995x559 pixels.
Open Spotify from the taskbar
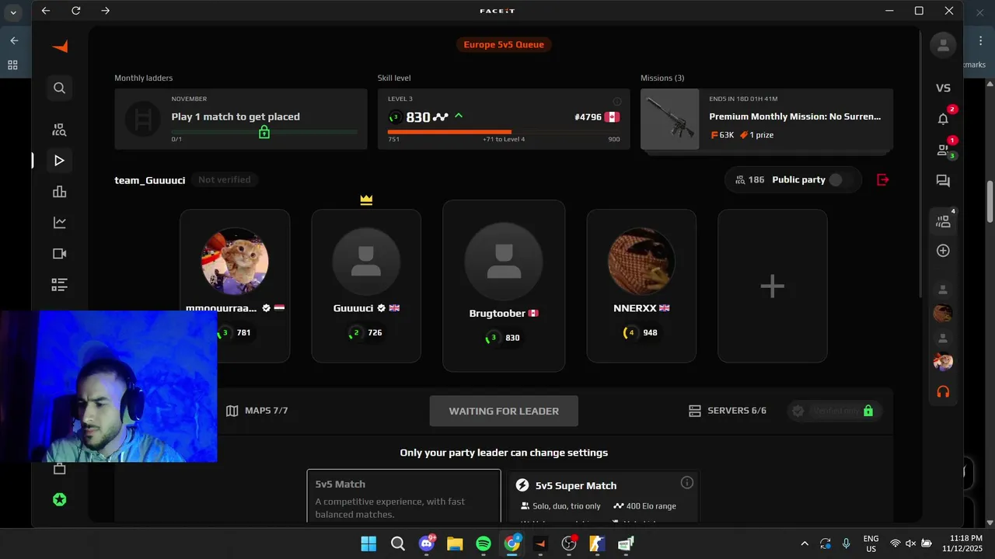pos(483,543)
